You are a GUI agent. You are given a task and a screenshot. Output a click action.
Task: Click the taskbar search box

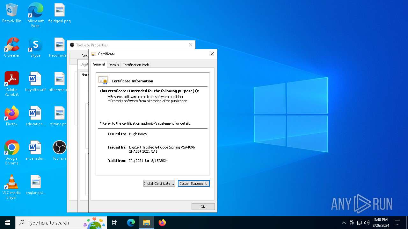pos(62,223)
